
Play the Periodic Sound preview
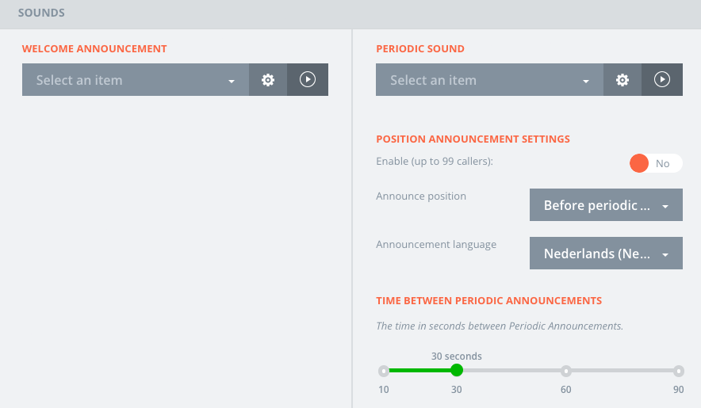coord(662,80)
